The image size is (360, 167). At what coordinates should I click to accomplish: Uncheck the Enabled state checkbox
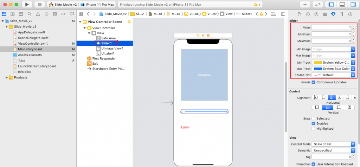point(313,124)
